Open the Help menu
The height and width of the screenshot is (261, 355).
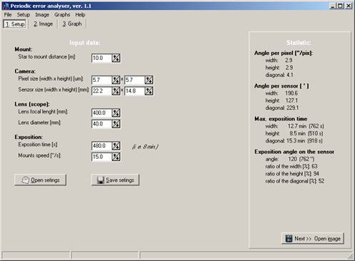click(x=80, y=15)
